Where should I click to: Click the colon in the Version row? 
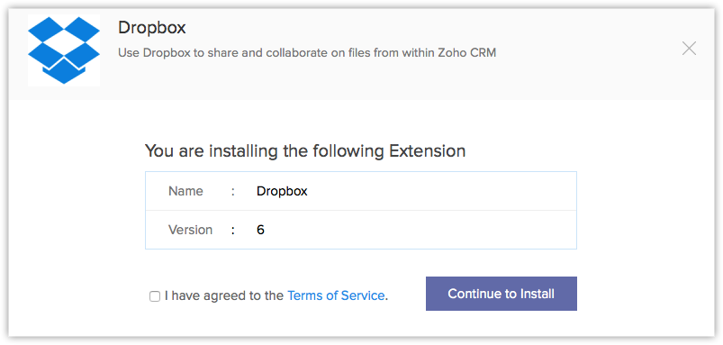233,231
